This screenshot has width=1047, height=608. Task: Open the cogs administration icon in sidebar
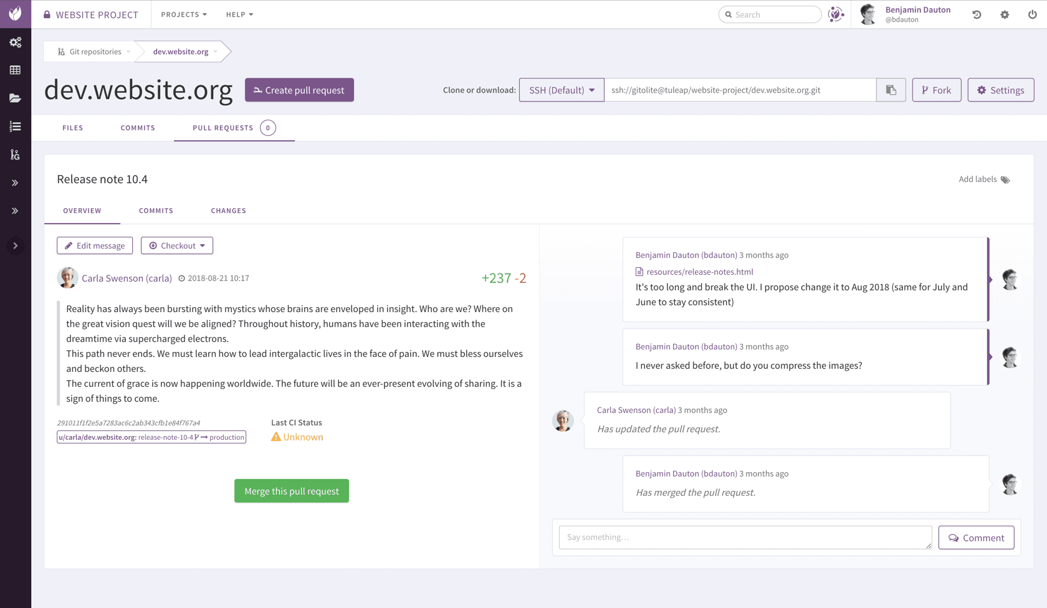coord(16,42)
